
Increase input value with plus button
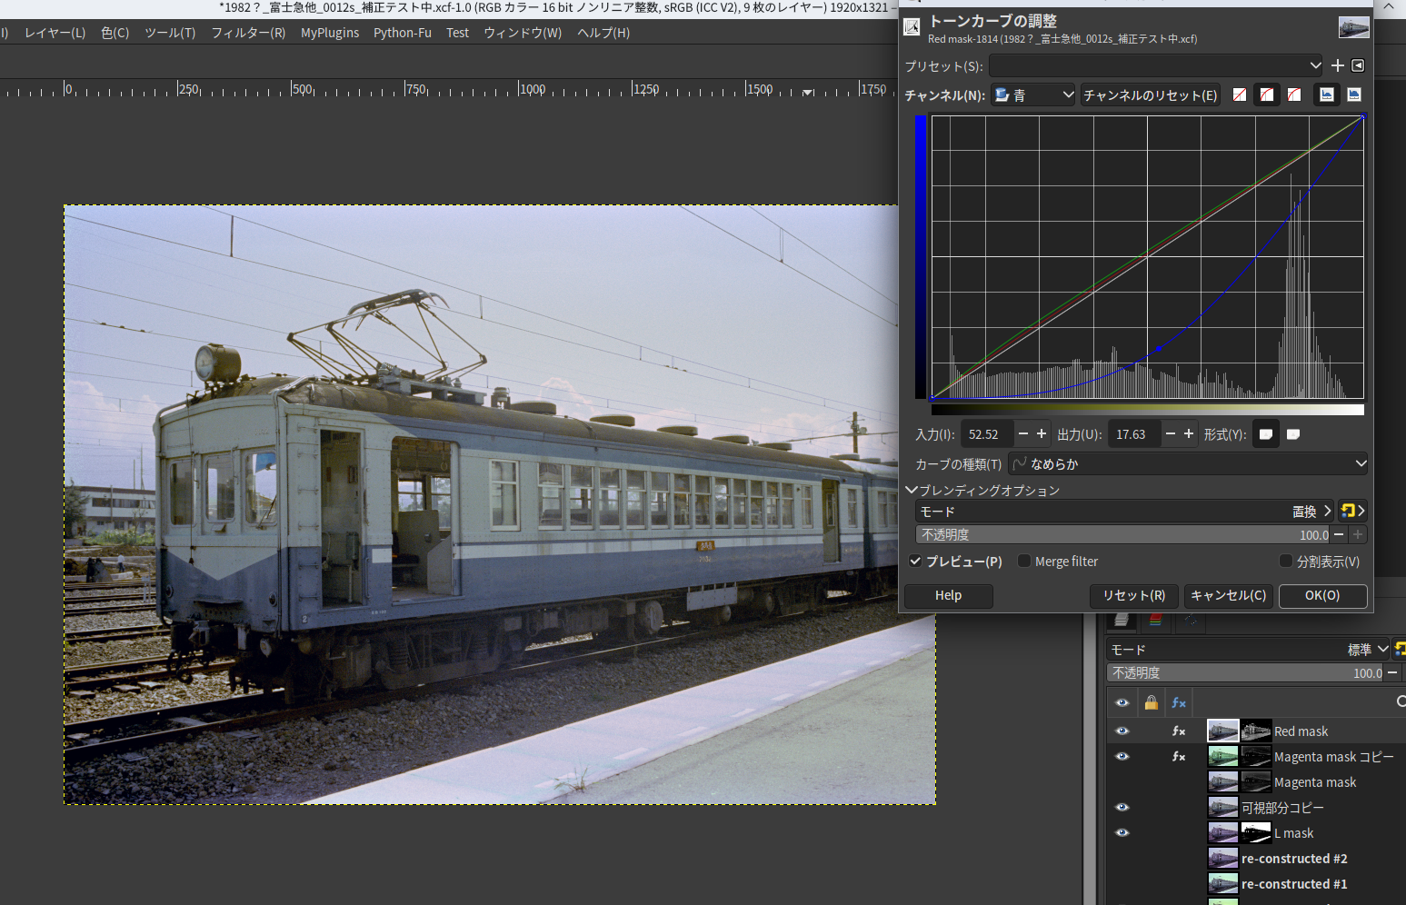(x=1042, y=434)
